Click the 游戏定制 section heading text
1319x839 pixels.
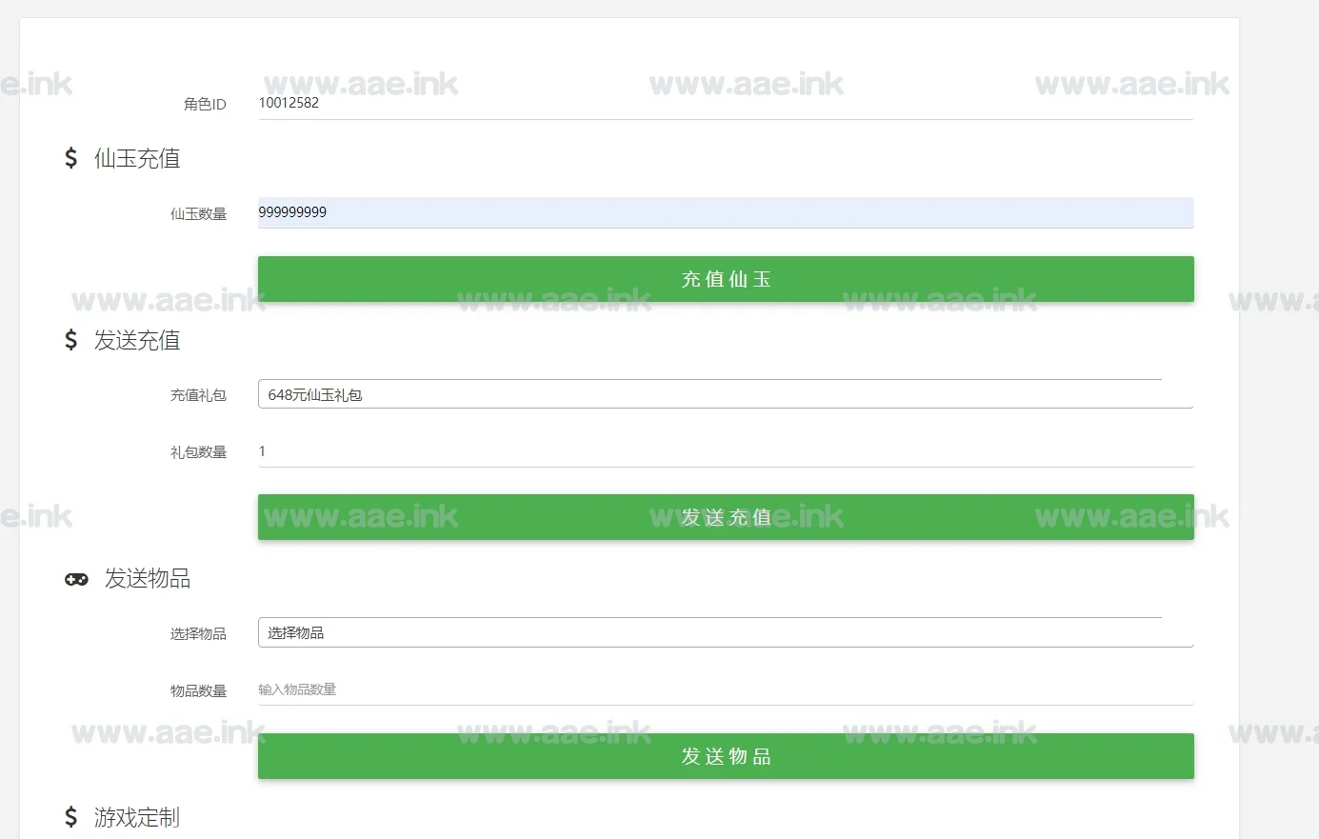tap(137, 817)
